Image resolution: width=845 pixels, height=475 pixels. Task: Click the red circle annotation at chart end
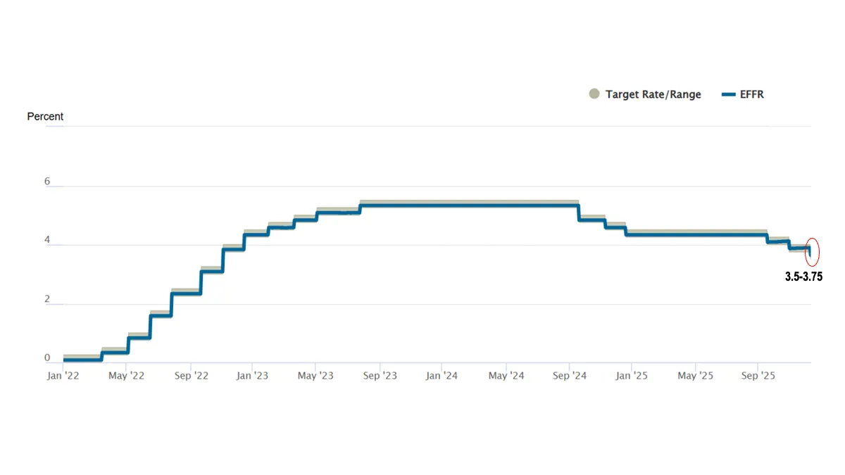click(812, 251)
